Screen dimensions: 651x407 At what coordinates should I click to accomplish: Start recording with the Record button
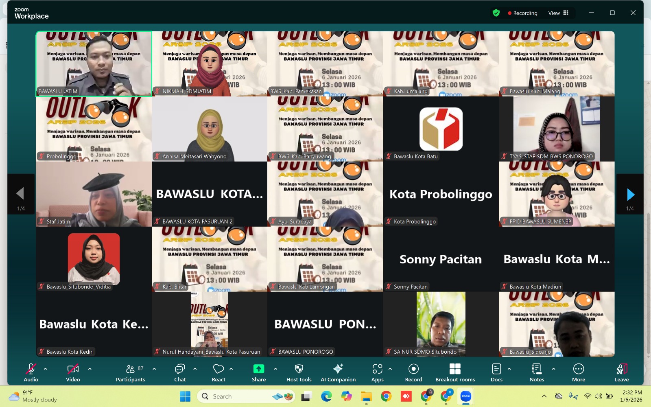coord(413,371)
